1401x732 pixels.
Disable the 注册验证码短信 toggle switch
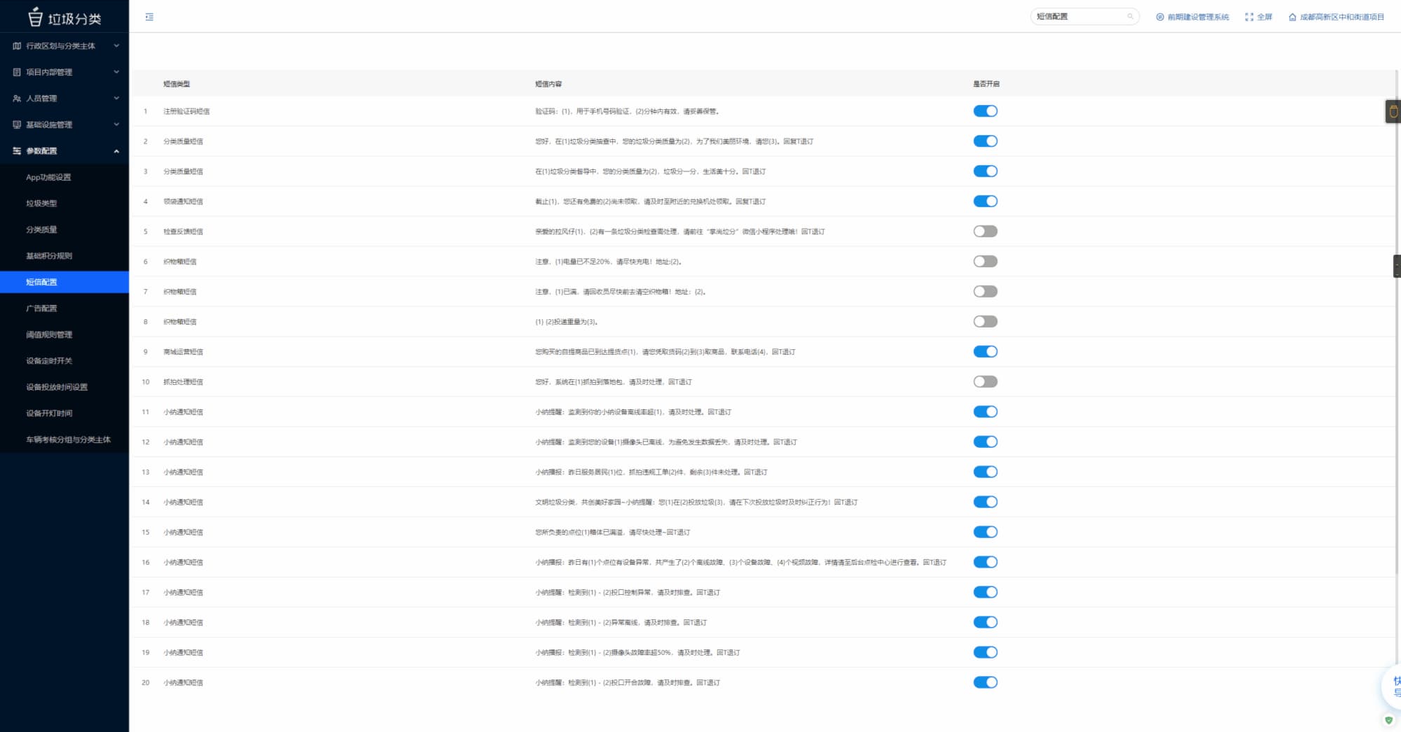pos(985,111)
